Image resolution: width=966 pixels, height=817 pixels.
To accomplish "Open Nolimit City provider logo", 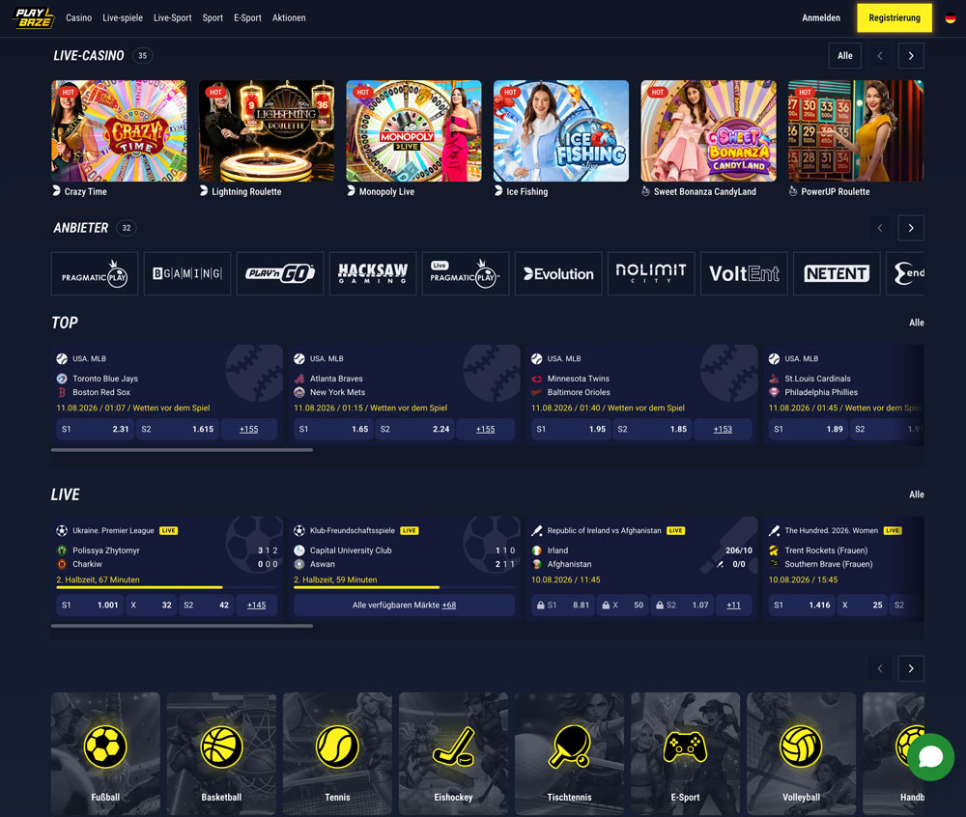I will (x=650, y=273).
